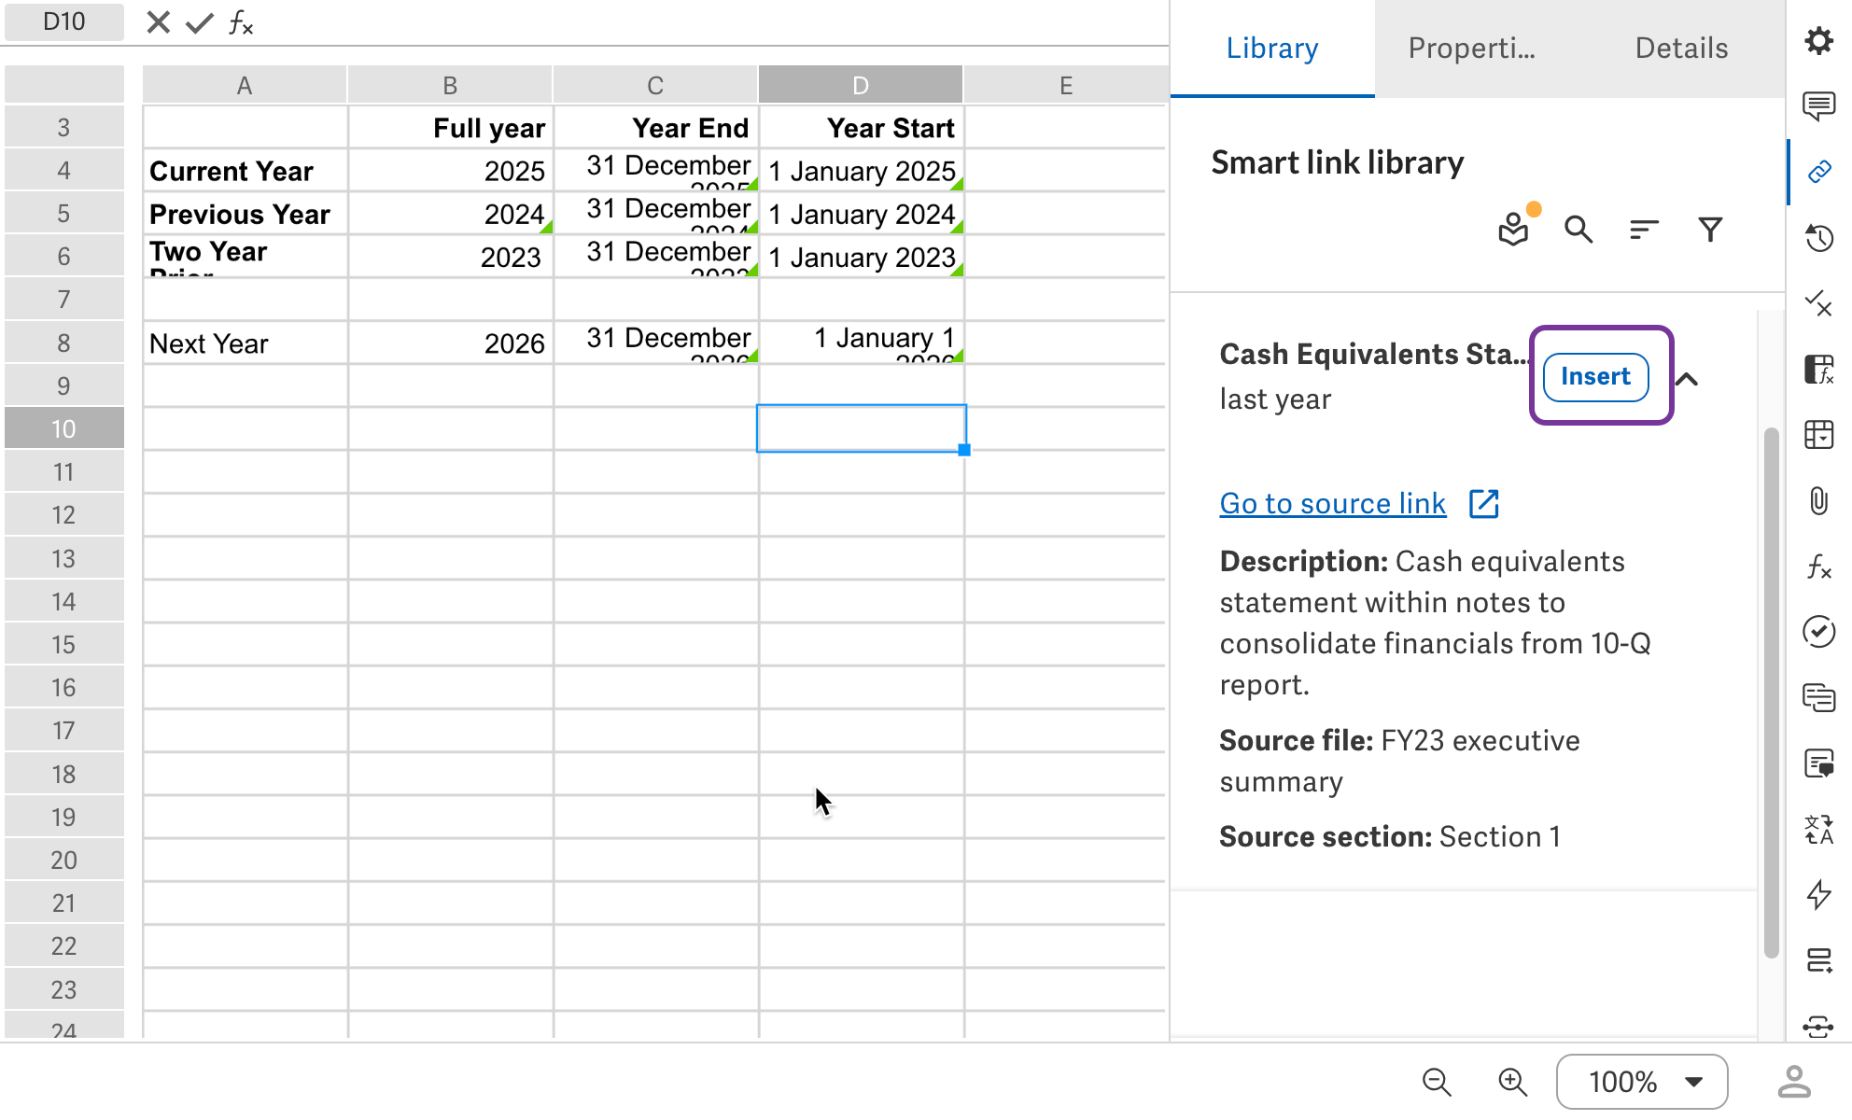Switch to the Details tab
Screen dimensions: 1852x1120
(x=1680, y=48)
